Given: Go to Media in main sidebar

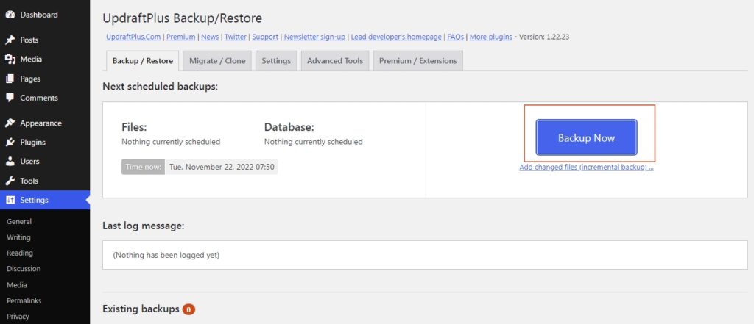Looking at the screenshot, I should coord(45,59).
